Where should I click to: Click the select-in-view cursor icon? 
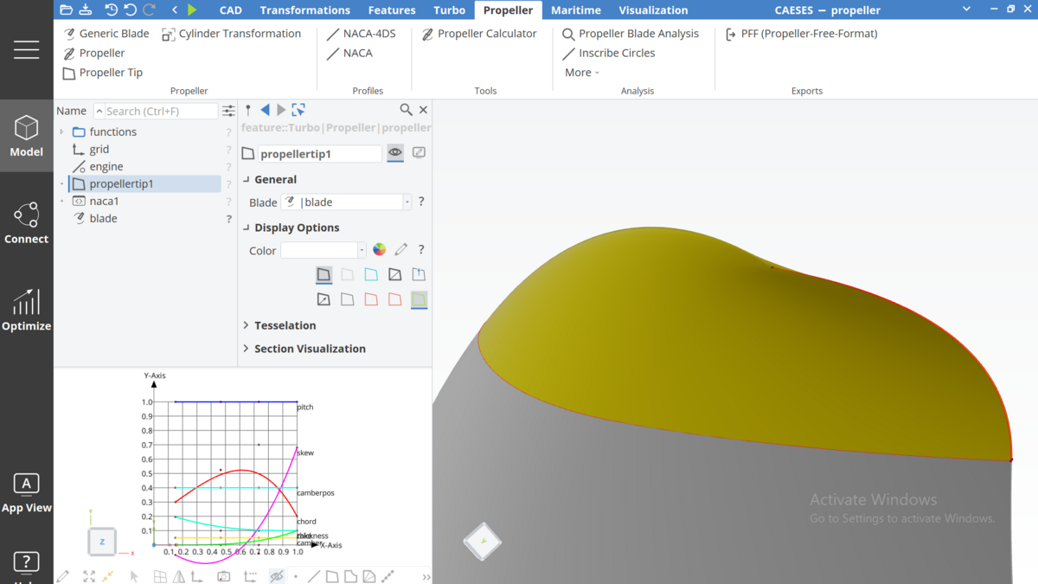point(298,110)
